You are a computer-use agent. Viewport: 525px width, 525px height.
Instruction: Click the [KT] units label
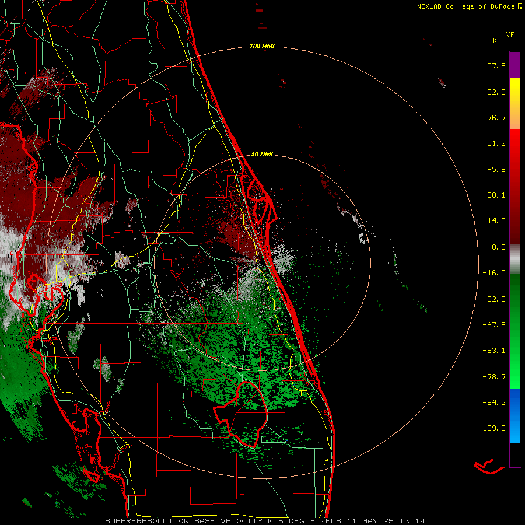click(498, 40)
